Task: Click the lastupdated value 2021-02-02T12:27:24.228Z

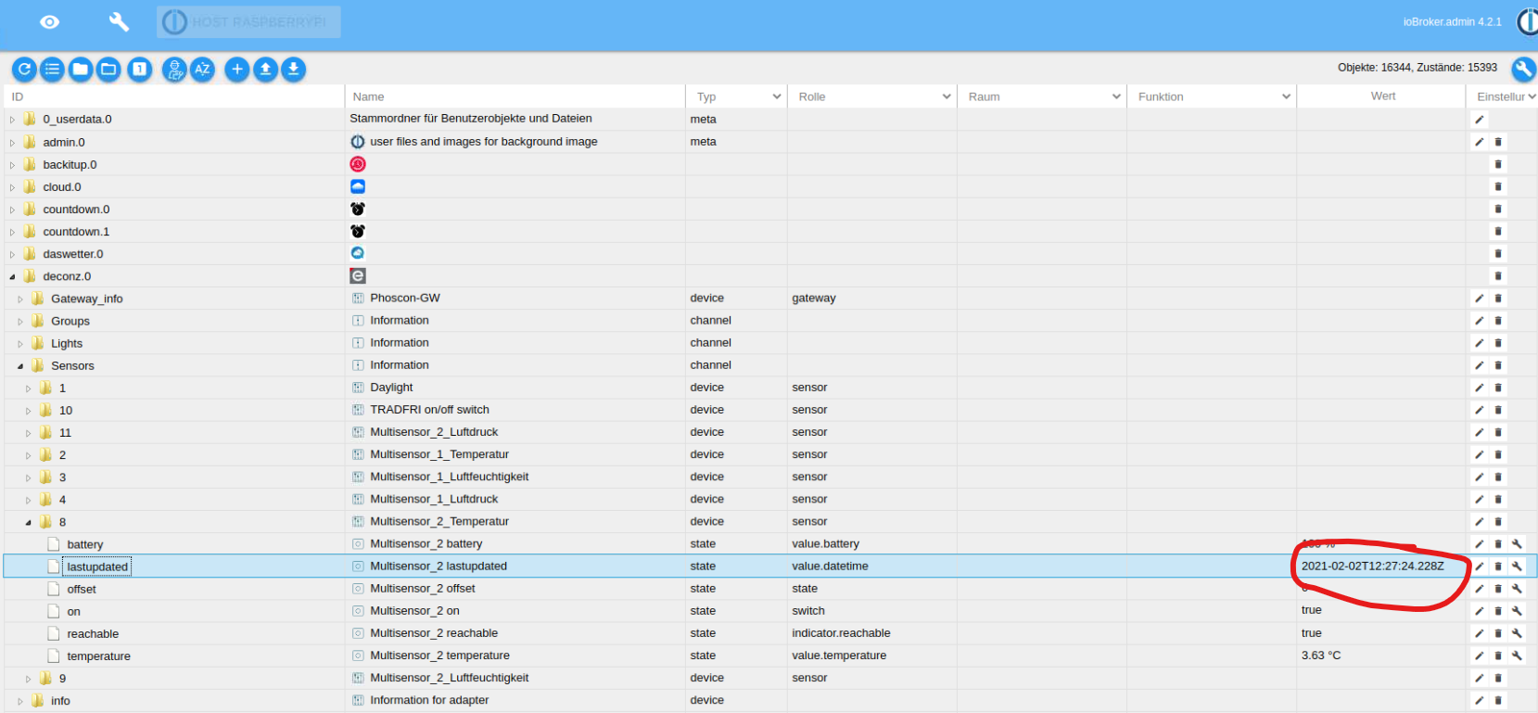Action: [1372, 567]
